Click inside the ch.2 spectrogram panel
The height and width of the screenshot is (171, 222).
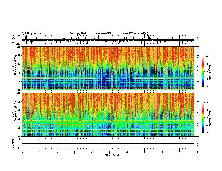pos(108,115)
